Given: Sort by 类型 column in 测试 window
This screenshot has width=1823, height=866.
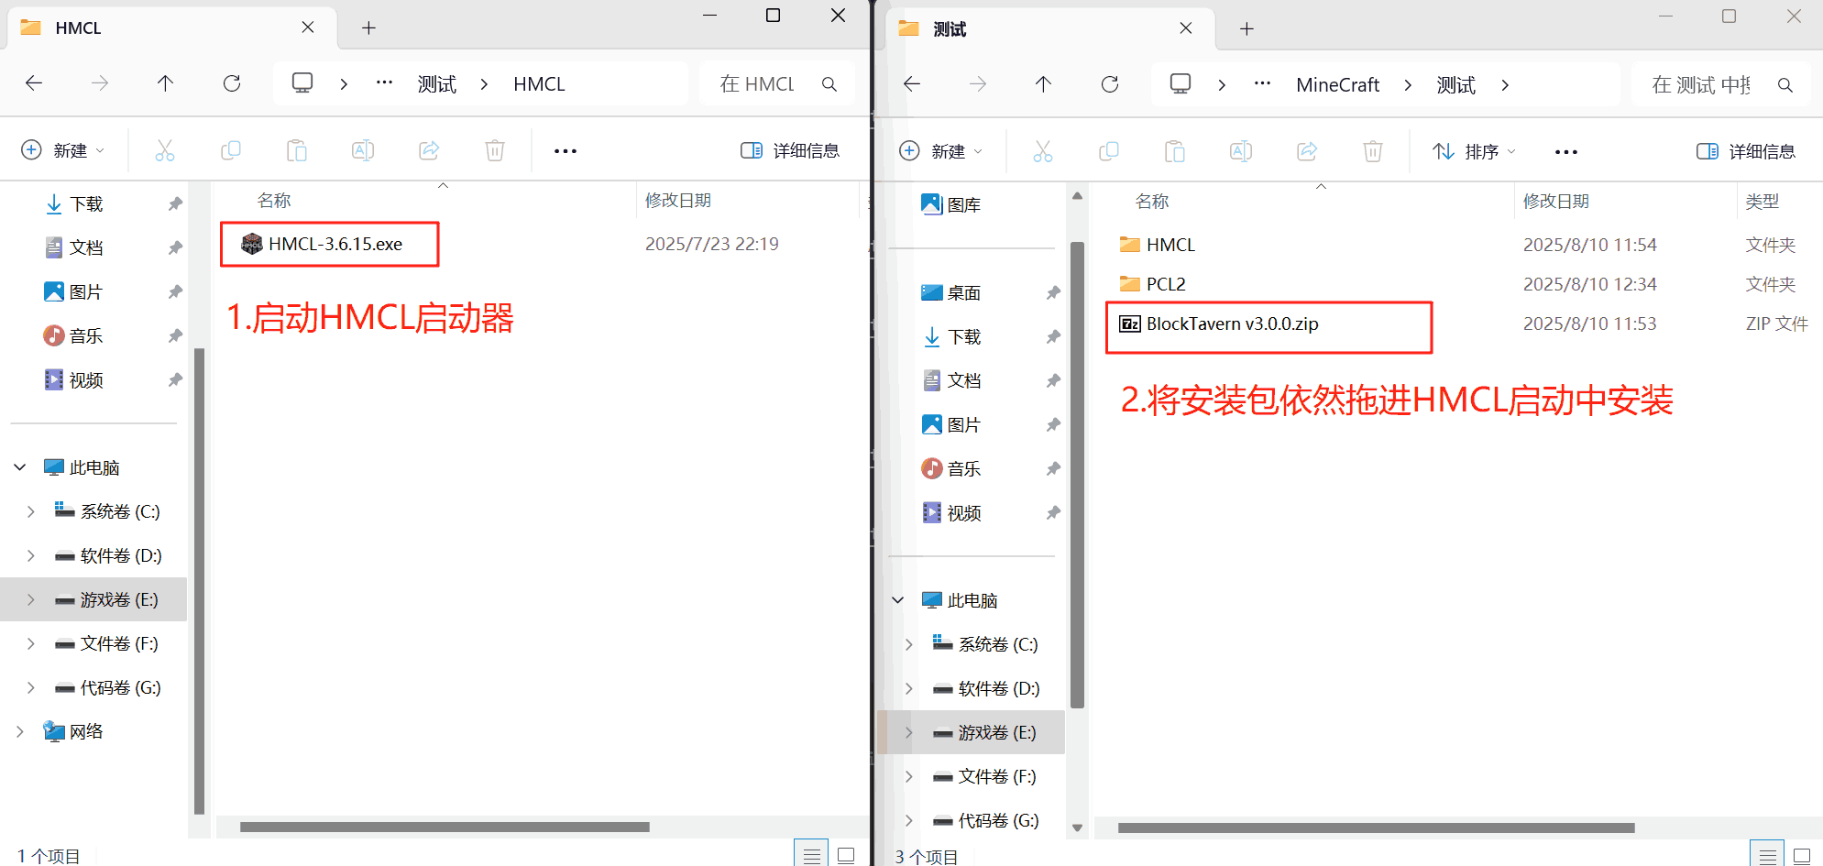Looking at the screenshot, I should coord(1763,201).
